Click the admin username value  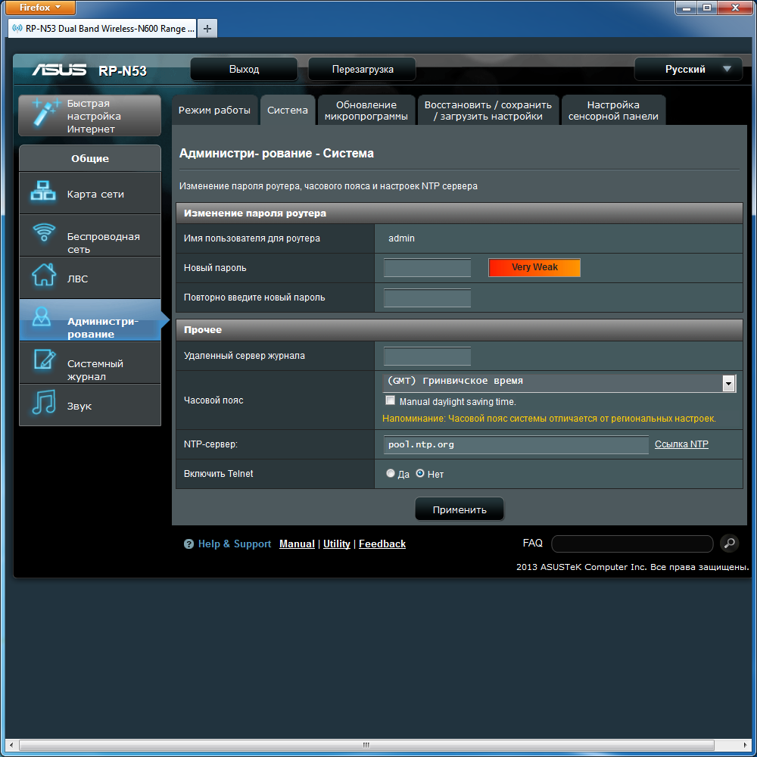coord(401,238)
